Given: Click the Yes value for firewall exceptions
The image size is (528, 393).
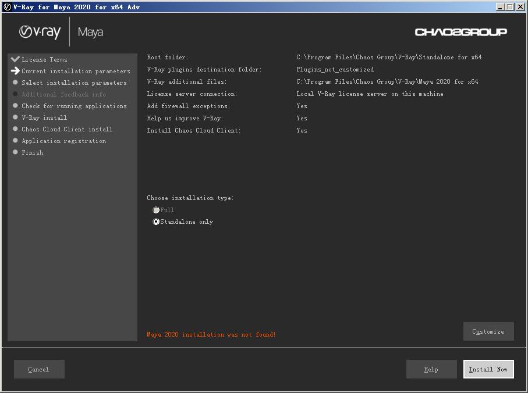Looking at the screenshot, I should [x=302, y=106].
